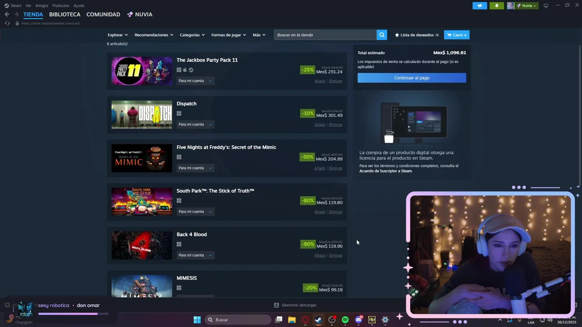Click the SteamOS icon under Jackbox Party Pack 11

coord(191,70)
